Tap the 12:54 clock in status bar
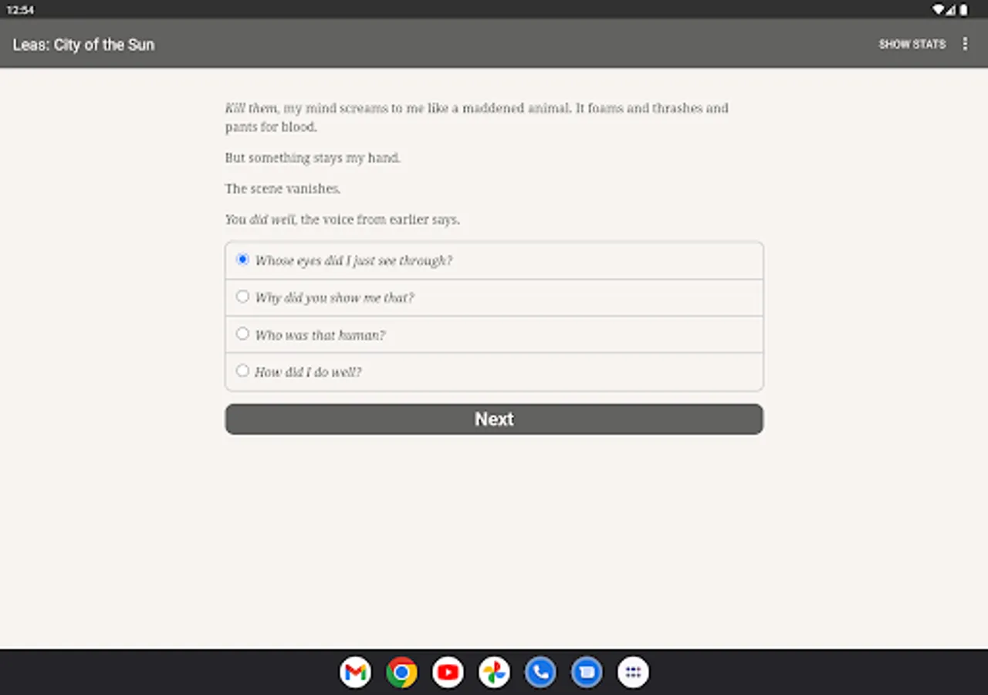988x695 pixels. pyautogui.click(x=20, y=10)
